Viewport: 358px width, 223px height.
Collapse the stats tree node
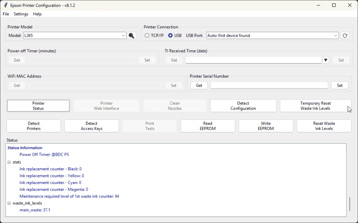(9, 162)
